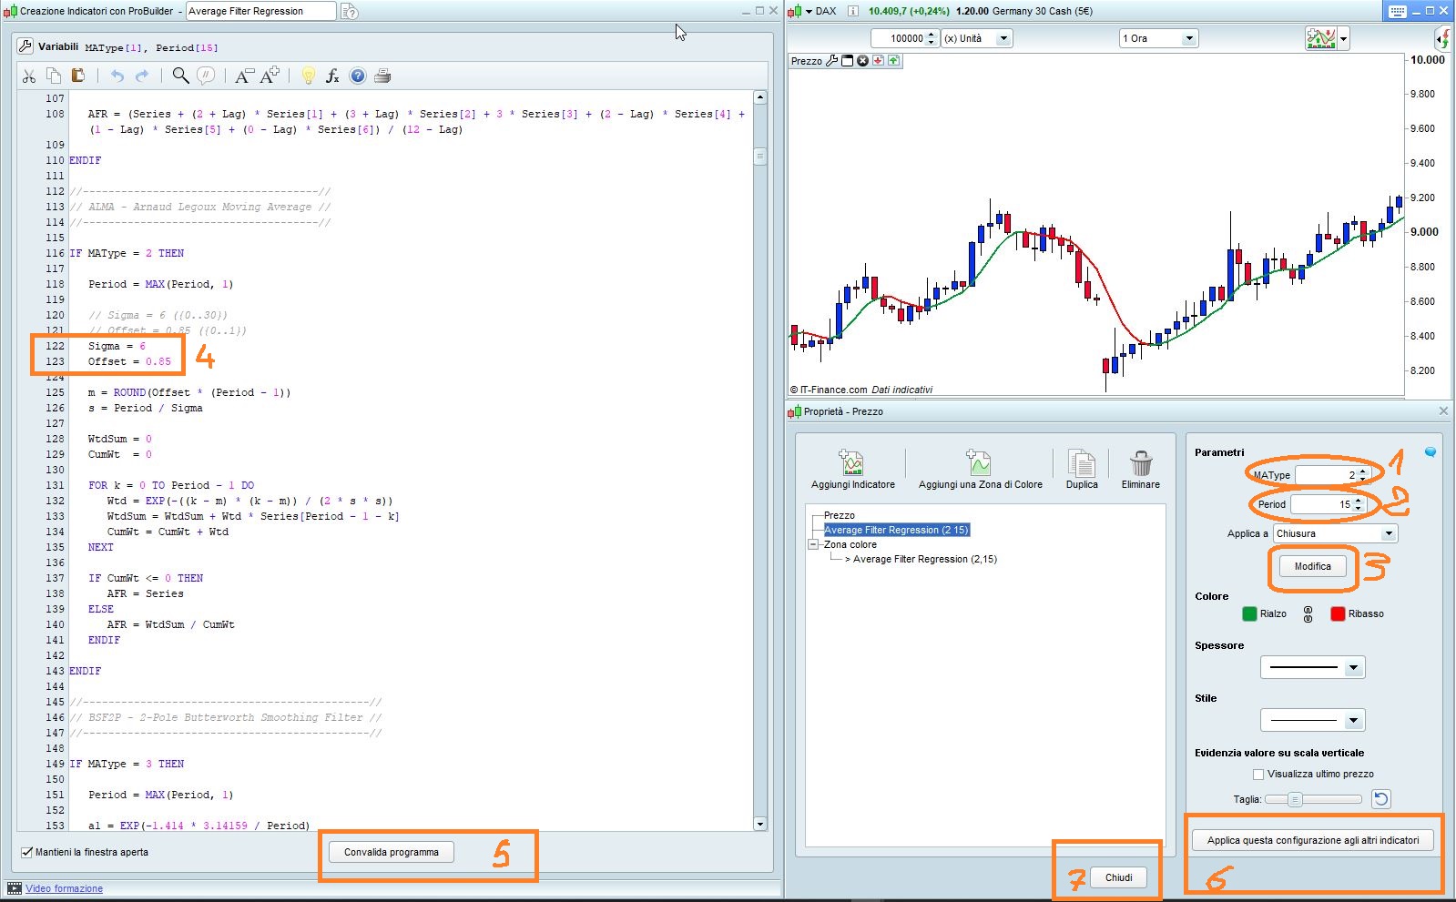1456x902 pixels.
Task: Select Zona colore tree row
Action: click(x=850, y=544)
